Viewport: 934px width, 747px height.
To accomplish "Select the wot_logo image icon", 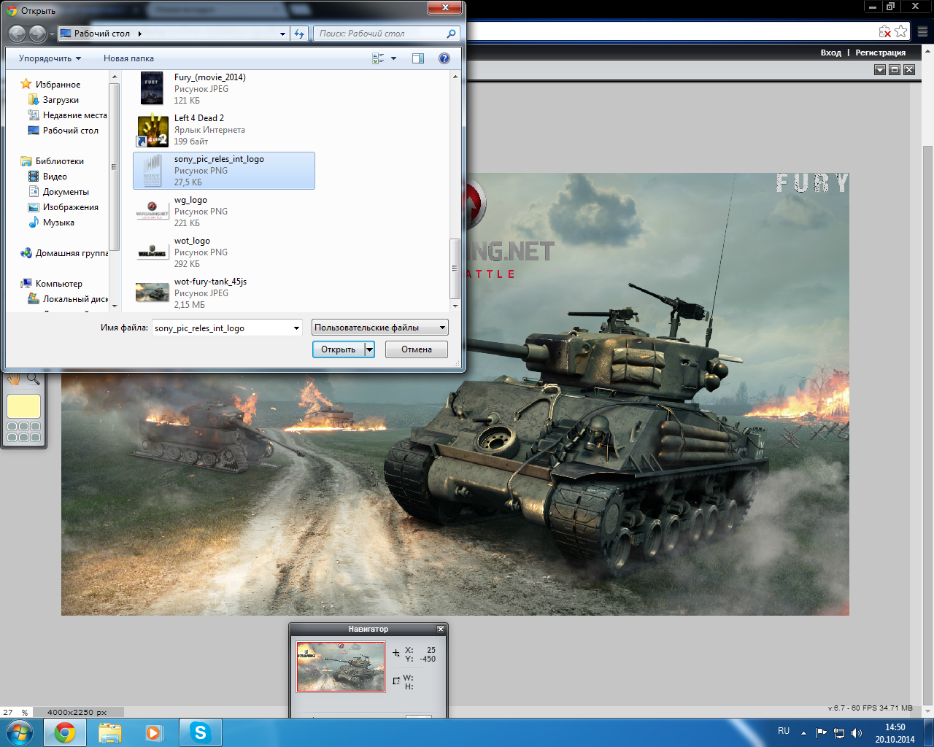I will click(x=153, y=252).
